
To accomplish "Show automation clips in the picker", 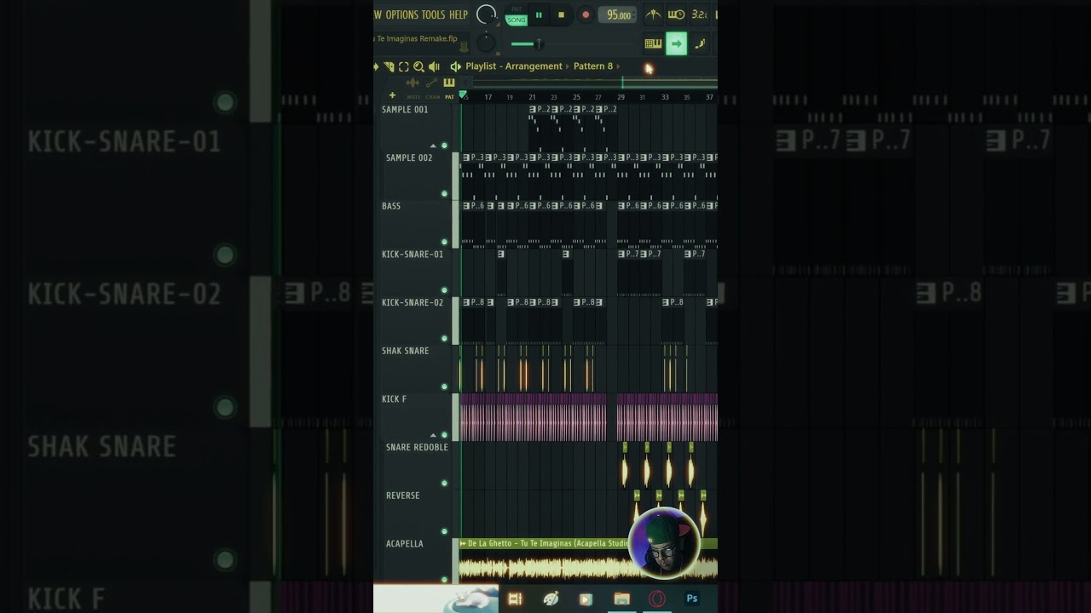I will 431,83.
